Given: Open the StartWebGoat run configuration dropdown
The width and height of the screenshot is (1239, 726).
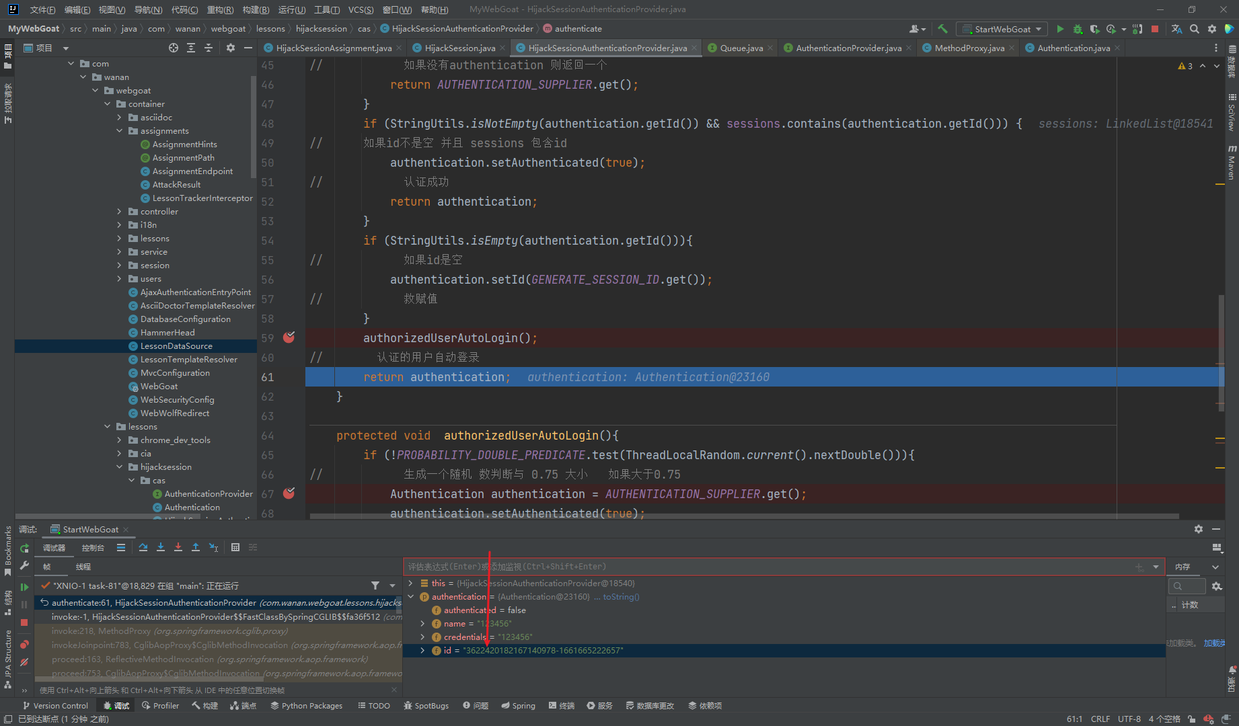Looking at the screenshot, I should [x=1001, y=29].
